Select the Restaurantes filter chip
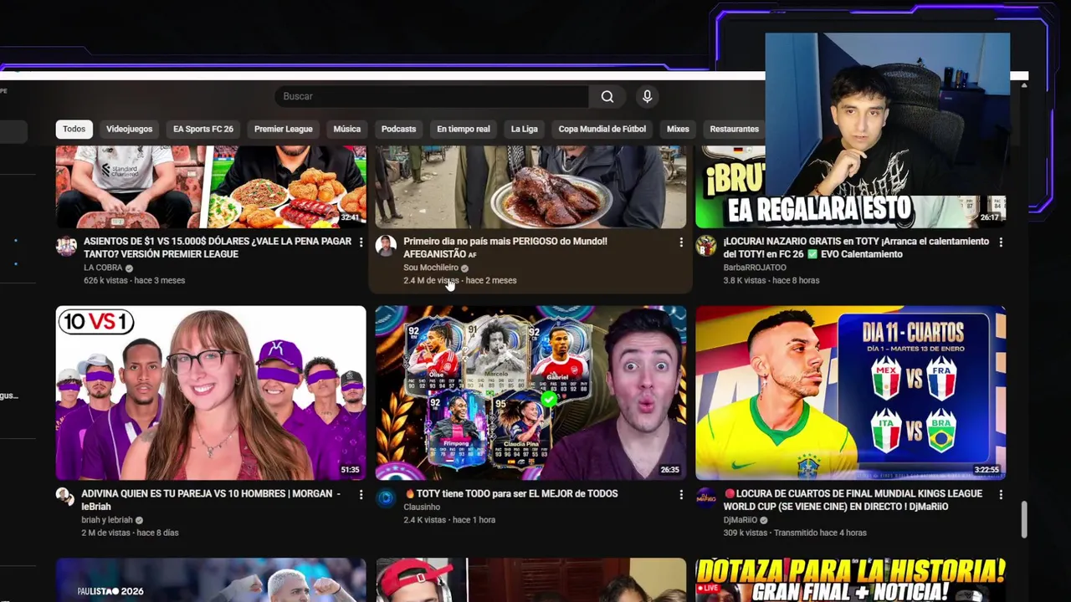Screen dimensions: 1071x602 click(734, 129)
